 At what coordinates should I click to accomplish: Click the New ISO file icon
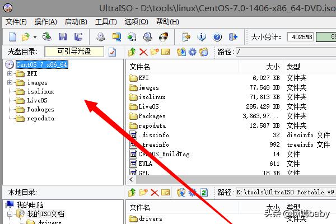click(x=13, y=37)
